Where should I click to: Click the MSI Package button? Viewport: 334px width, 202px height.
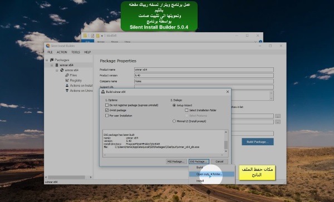176,161
